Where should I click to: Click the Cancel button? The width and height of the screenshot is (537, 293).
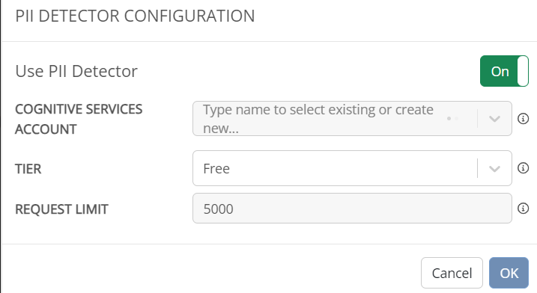pos(452,273)
